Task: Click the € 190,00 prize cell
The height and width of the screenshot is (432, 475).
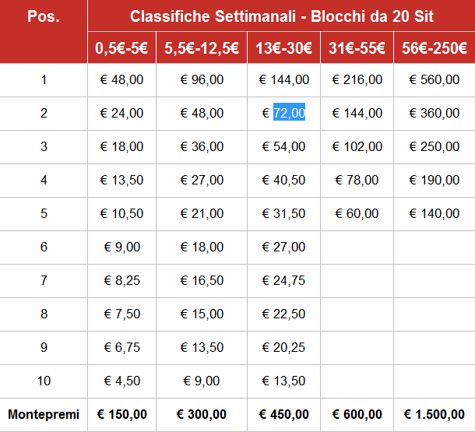Action: coord(435,181)
